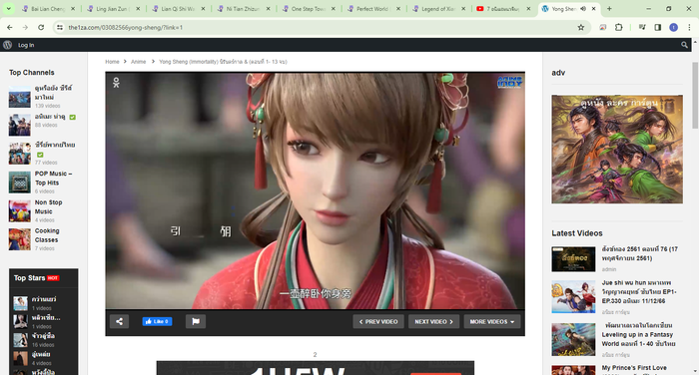
Task: Switch to the Bai Lian Cheng tab
Action: (48, 8)
